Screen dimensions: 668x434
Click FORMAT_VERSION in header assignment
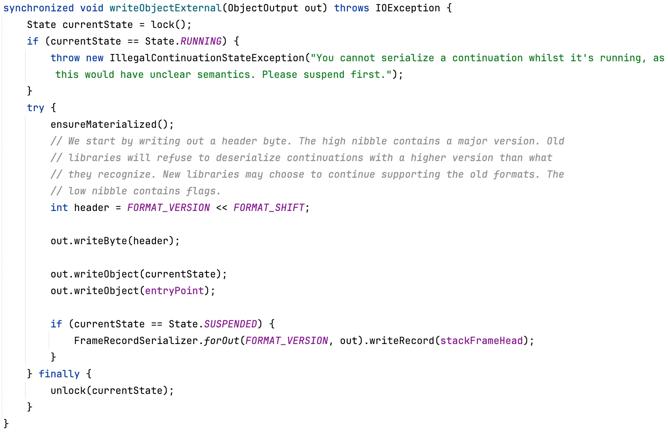coord(169,208)
